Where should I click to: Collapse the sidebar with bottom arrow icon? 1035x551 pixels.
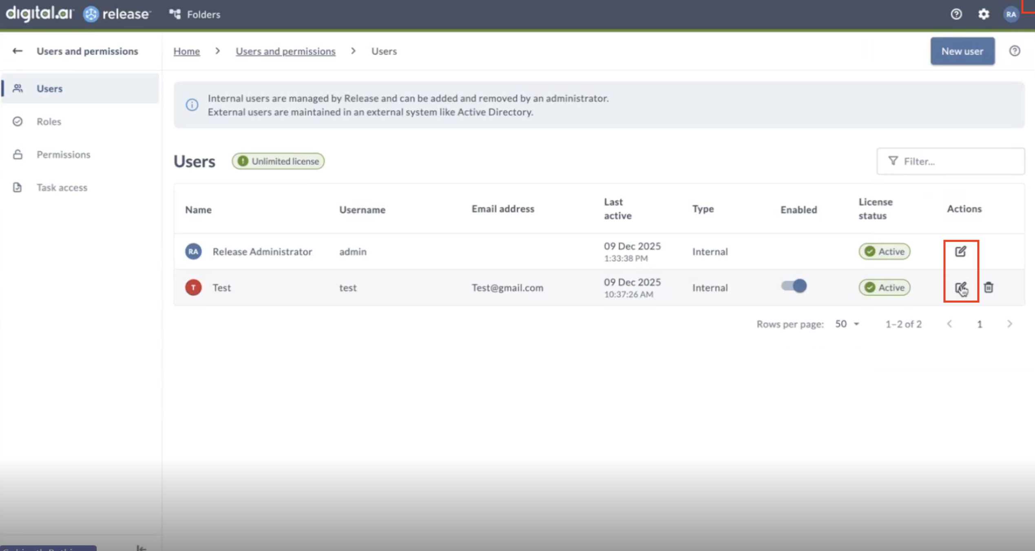click(x=141, y=548)
